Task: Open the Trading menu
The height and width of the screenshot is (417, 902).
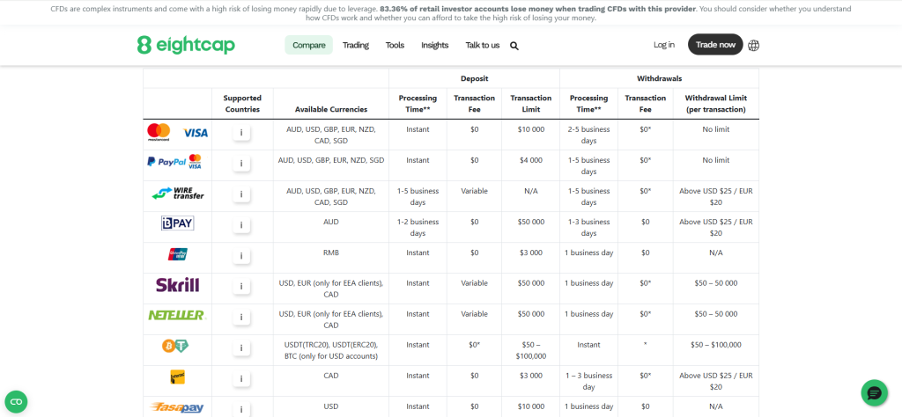Action: pyautogui.click(x=356, y=45)
